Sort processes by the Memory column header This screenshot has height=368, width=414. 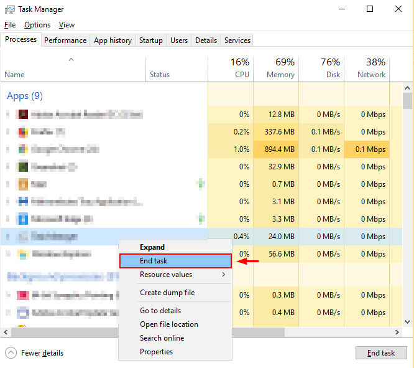point(280,74)
